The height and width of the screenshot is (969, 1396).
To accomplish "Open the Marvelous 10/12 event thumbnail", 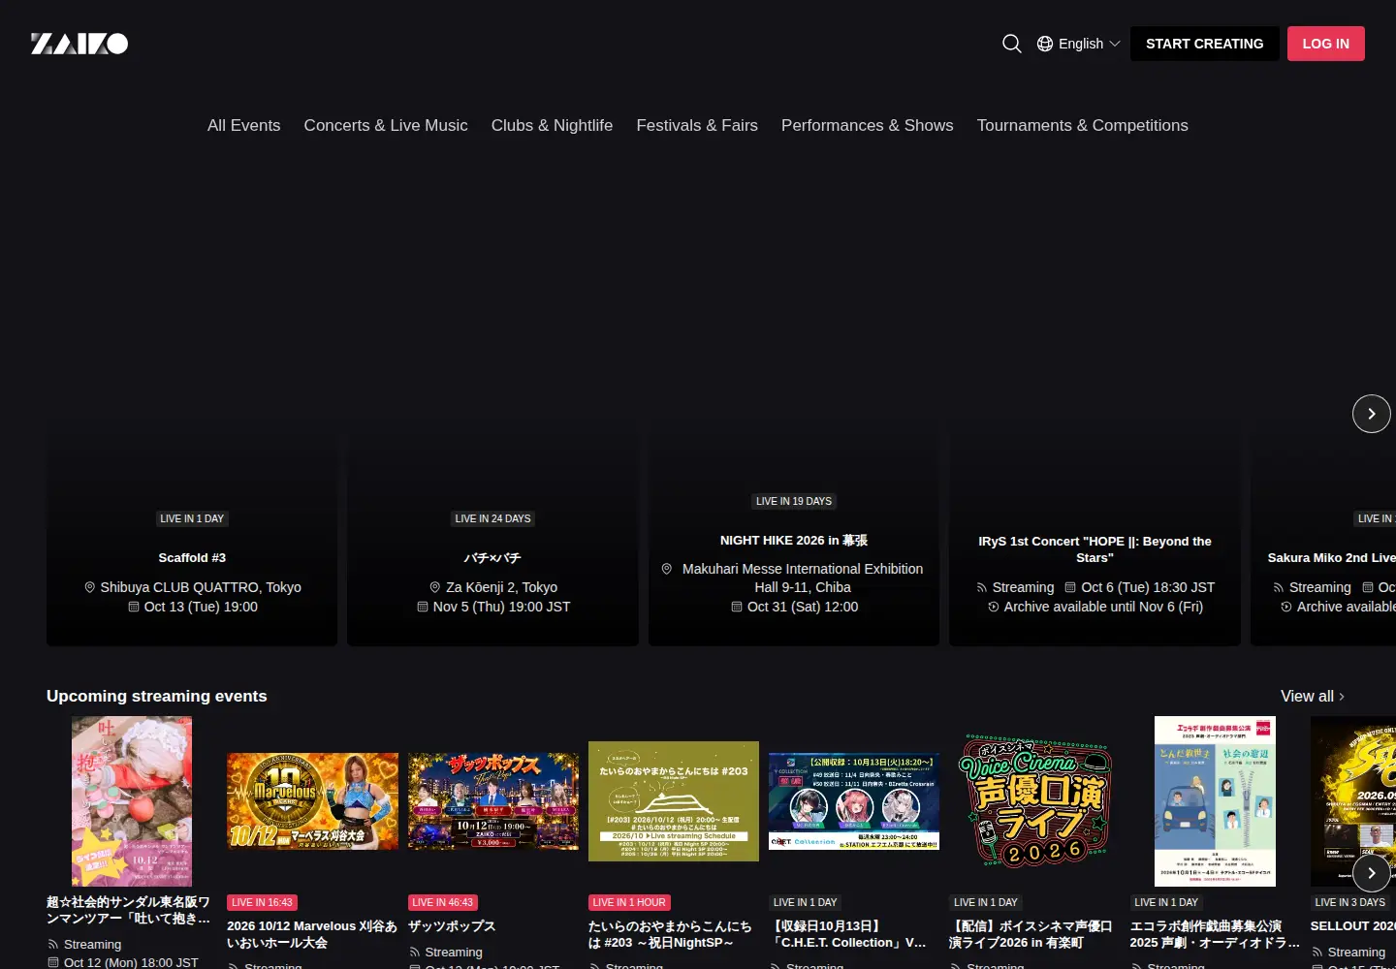I will 312,801.
